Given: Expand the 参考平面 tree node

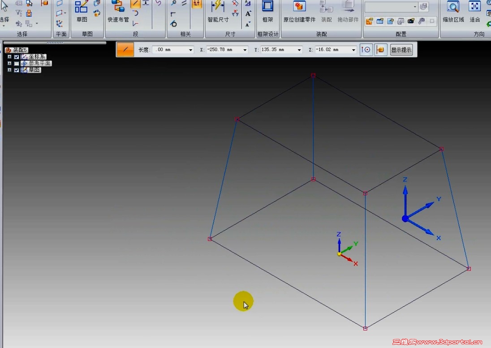Looking at the screenshot, I should click(x=9, y=63).
